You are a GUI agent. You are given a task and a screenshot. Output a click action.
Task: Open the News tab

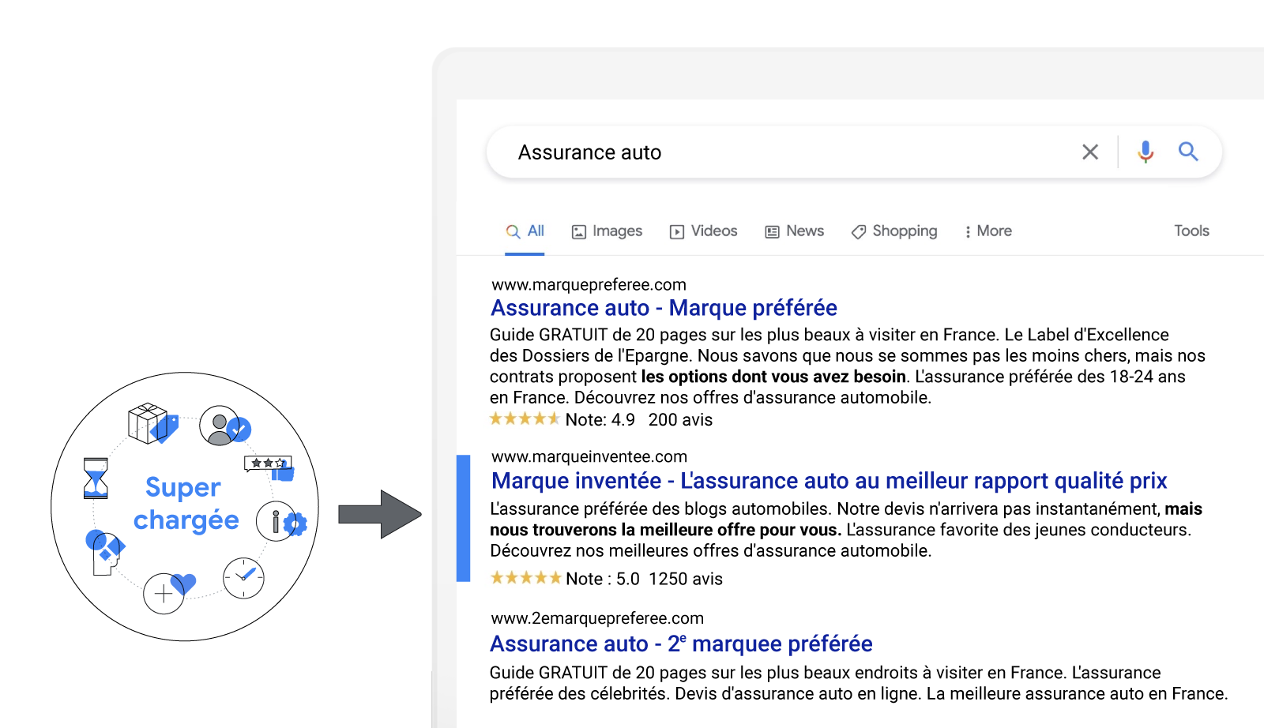tap(794, 231)
